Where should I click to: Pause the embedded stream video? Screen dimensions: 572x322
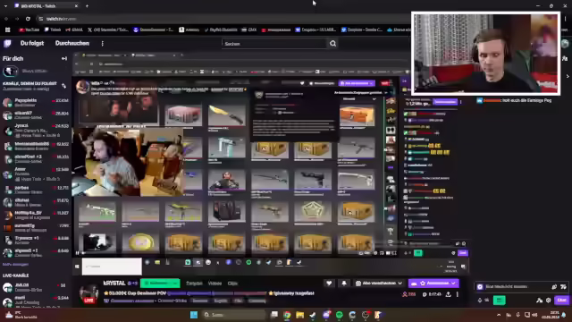tap(78, 252)
